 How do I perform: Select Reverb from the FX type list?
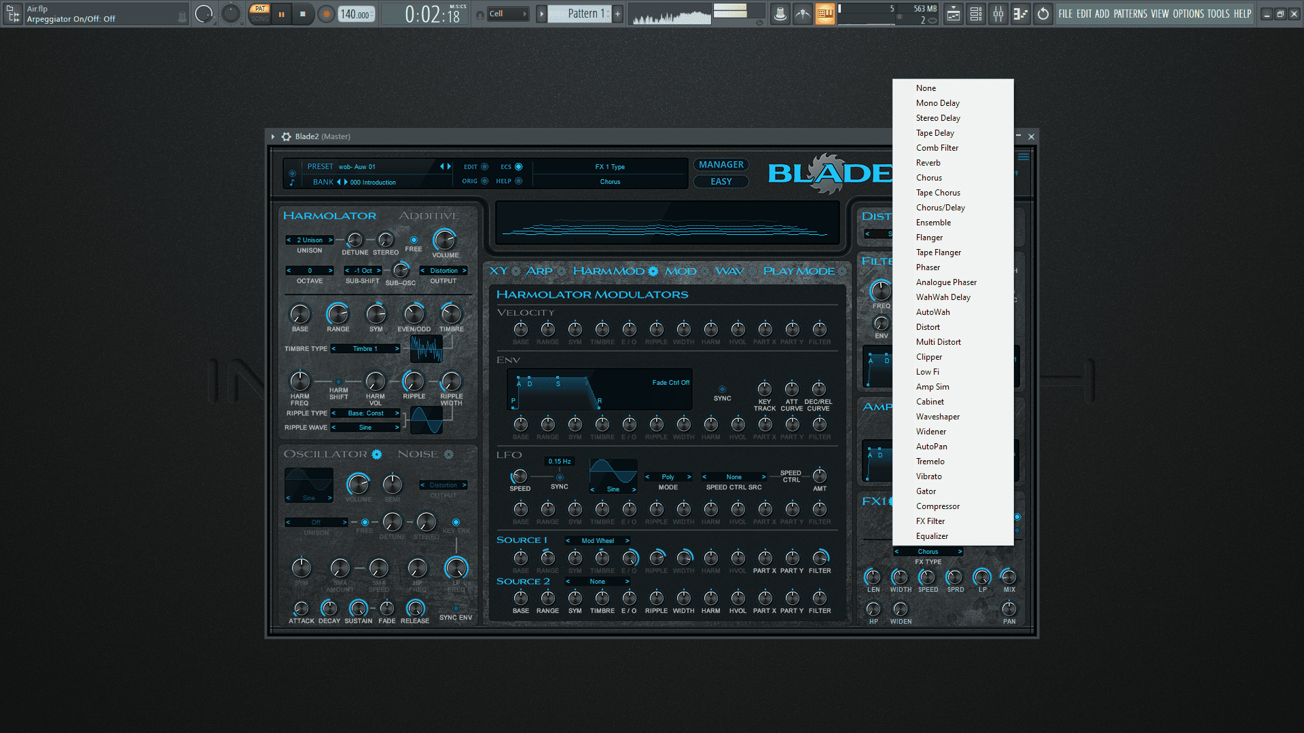click(953, 163)
